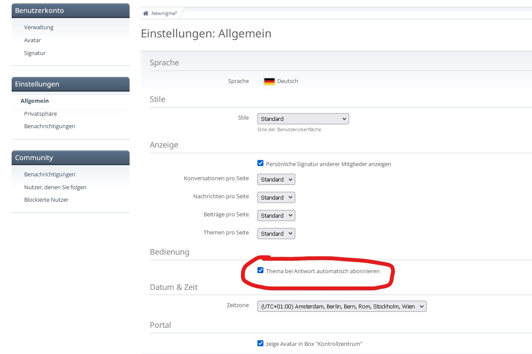This screenshot has width=532, height=354.
Task: Open Verwaltung in the Benutzerkonto menu
Action: (x=39, y=27)
